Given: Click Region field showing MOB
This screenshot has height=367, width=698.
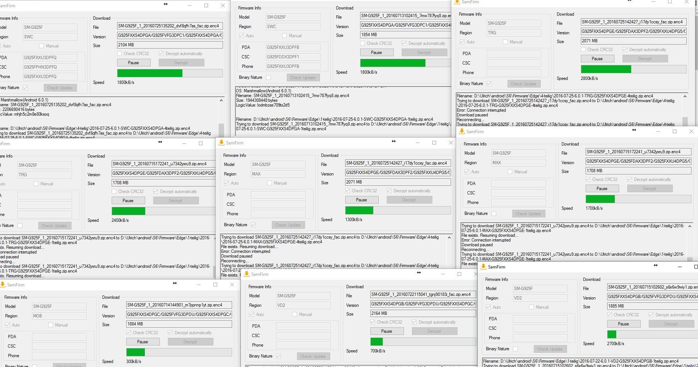Looking at the screenshot, I should tap(59, 316).
